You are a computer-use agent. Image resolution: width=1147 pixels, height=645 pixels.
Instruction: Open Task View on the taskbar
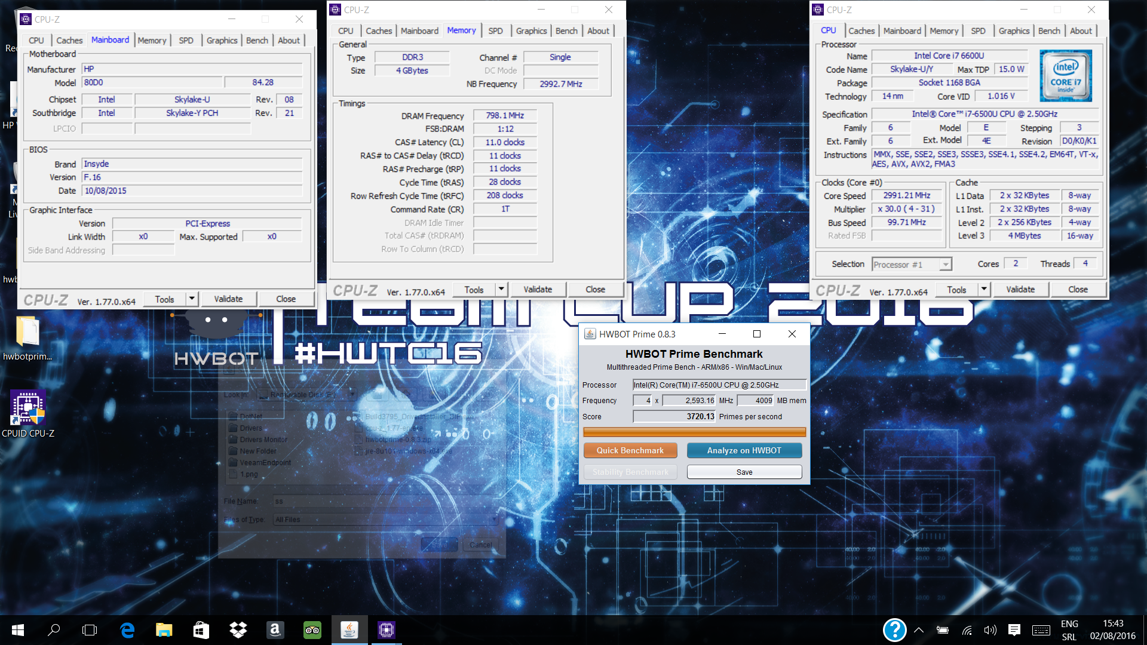tap(90, 629)
